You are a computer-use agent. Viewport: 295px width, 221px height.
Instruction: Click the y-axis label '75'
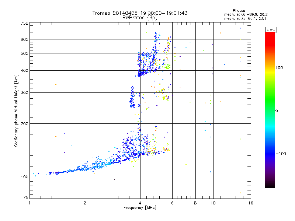click(26, 197)
